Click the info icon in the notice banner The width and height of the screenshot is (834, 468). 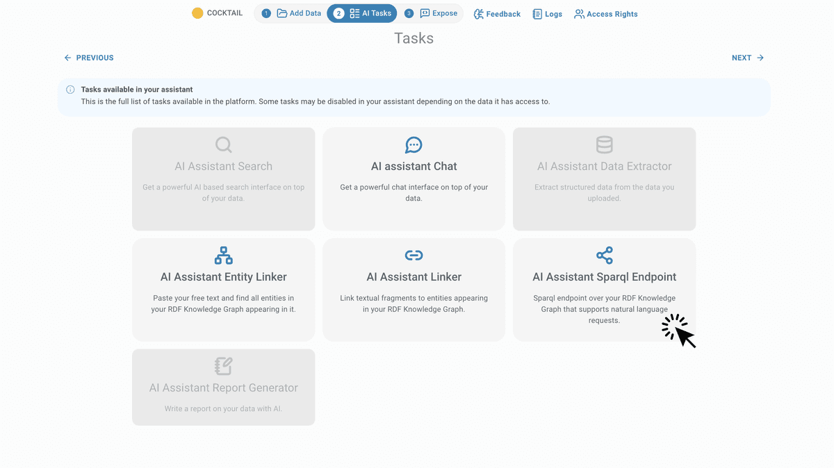tap(70, 90)
